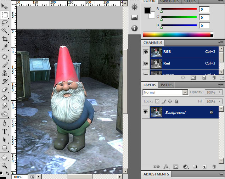Open the Navigator panel icon
This screenshot has height=179, width=225.
coord(134,7)
